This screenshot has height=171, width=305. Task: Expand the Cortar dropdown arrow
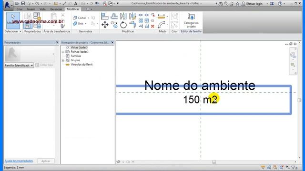(x=88, y=18)
